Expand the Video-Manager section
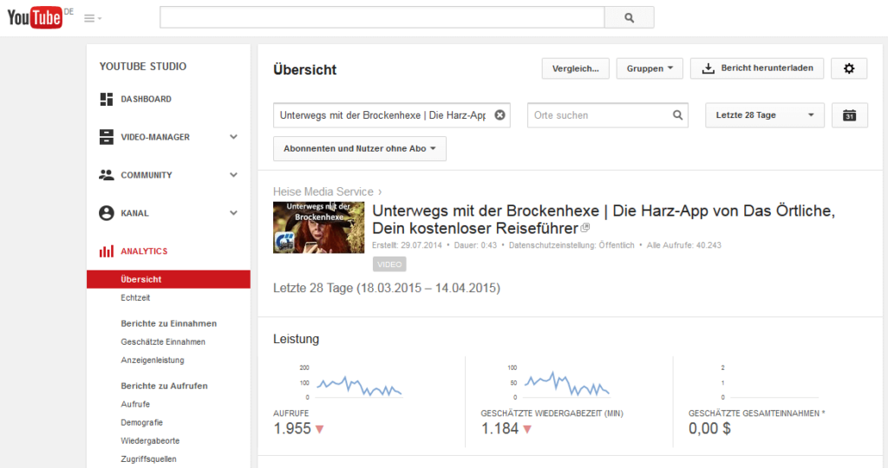The image size is (888, 468). pos(233,137)
